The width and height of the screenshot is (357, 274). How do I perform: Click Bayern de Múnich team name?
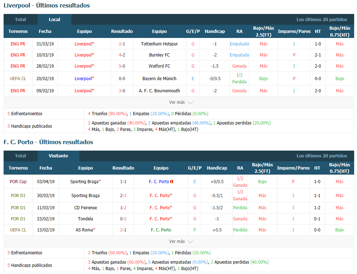160,79
